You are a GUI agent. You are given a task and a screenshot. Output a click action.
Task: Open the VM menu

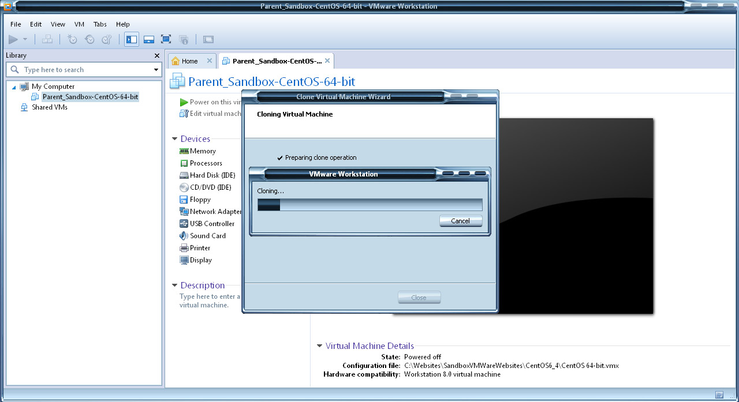[80, 24]
